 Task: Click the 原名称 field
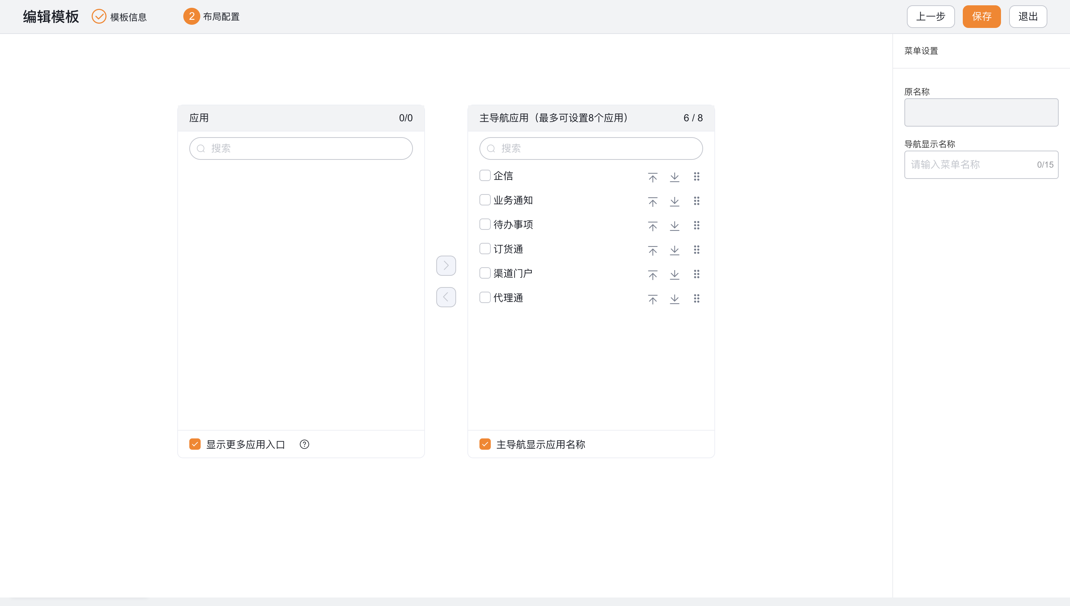[981, 112]
